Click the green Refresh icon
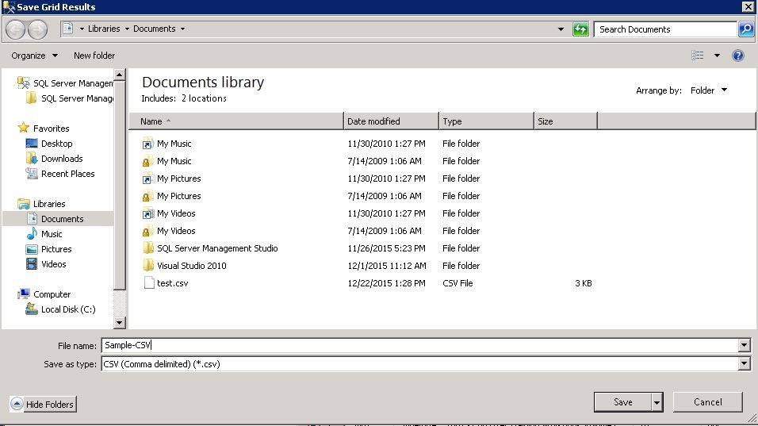Viewport: 758px width, 426px height. [x=580, y=29]
